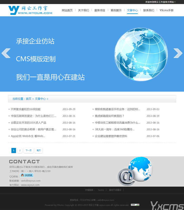Open the 关于我们 menu item

(x=84, y=10)
